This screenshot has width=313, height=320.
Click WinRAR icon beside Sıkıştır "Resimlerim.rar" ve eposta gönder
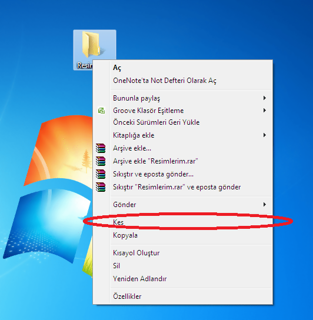pyautogui.click(x=101, y=187)
